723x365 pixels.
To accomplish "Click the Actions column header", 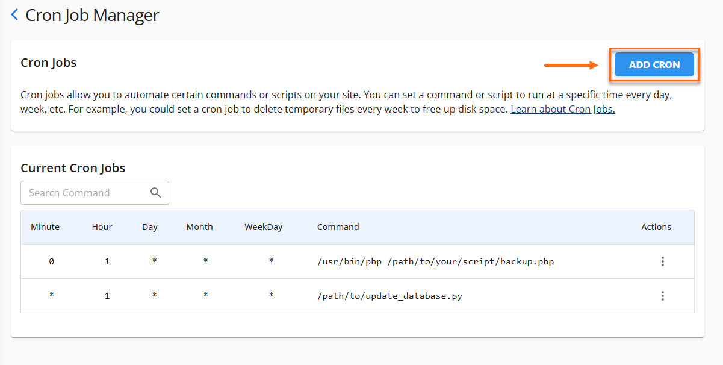I will coord(656,227).
